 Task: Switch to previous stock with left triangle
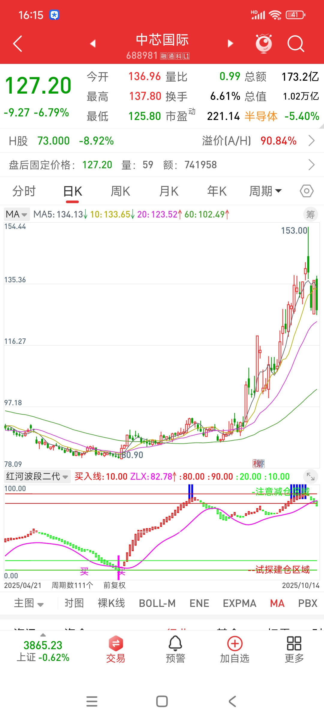tap(93, 44)
